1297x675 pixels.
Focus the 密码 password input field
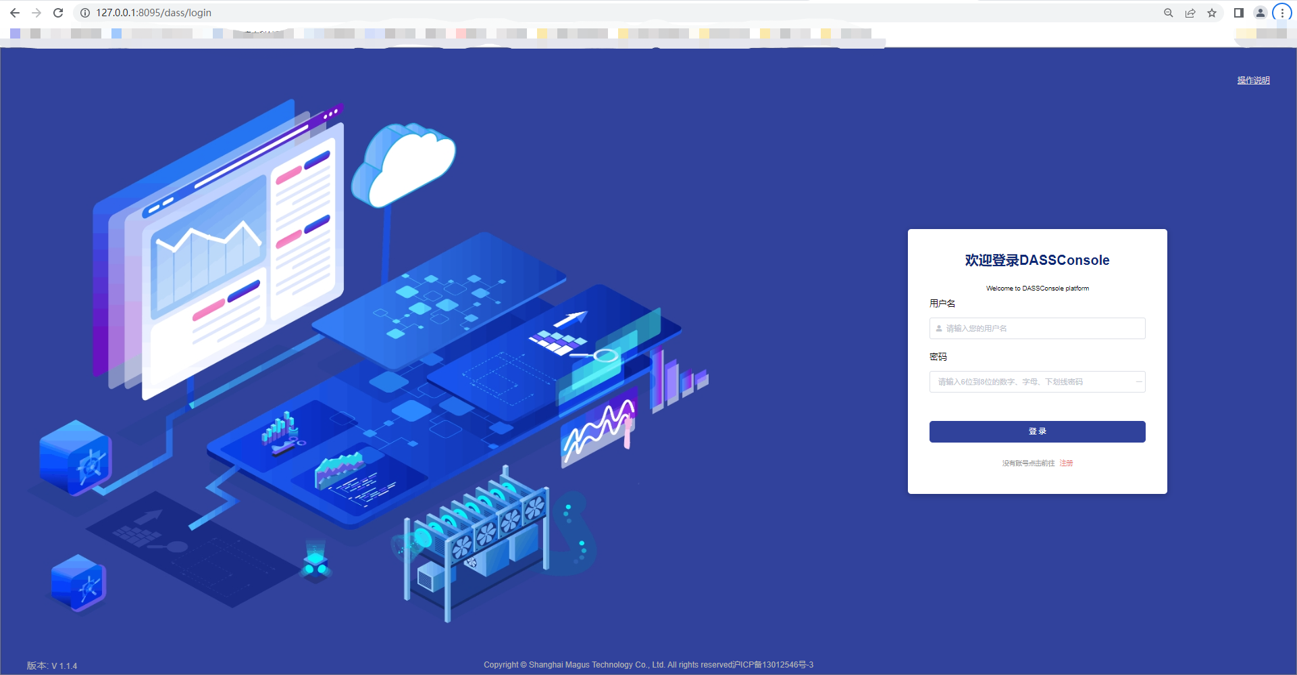(x=1037, y=382)
